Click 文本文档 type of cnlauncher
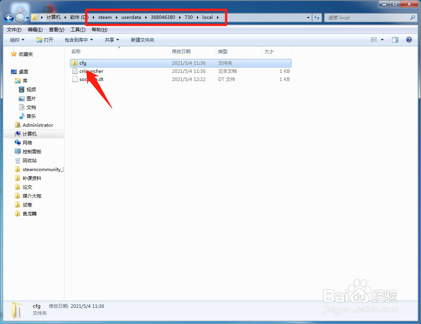This screenshot has height=324, width=421. point(227,71)
